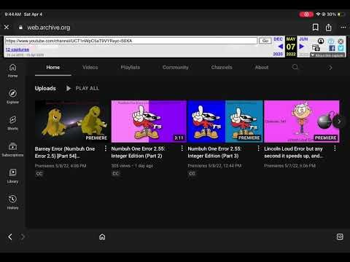350x262 pixels.
Task: Switch to the Playlists tab
Action: point(131,68)
